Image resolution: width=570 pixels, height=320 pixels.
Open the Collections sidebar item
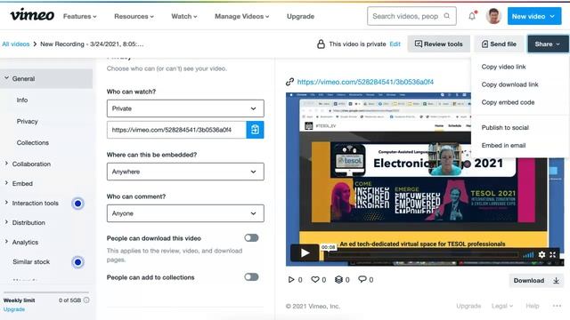coord(32,143)
